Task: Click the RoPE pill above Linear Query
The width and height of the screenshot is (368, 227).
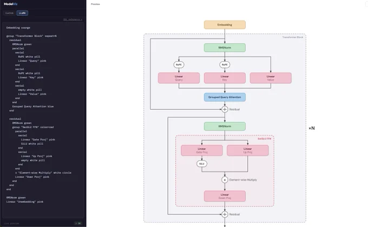Action: tap(179, 65)
